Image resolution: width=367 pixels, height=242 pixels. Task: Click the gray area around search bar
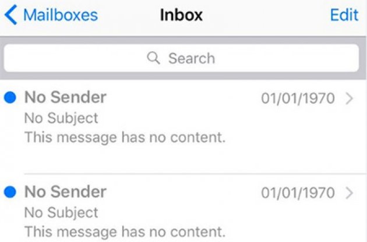tap(183, 76)
